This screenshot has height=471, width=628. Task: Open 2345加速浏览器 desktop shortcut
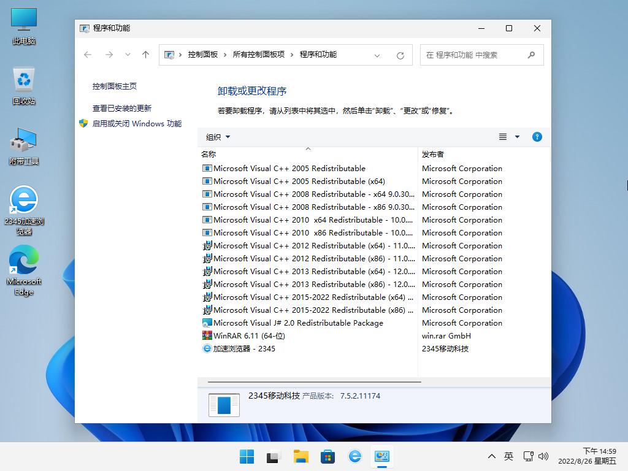pos(24,211)
